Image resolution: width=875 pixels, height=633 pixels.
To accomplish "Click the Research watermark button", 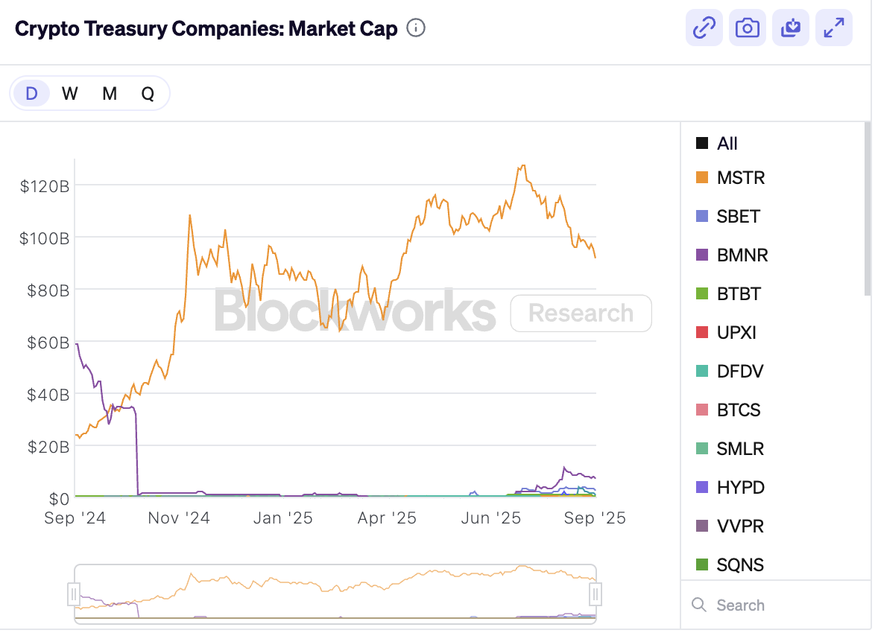I will [581, 314].
